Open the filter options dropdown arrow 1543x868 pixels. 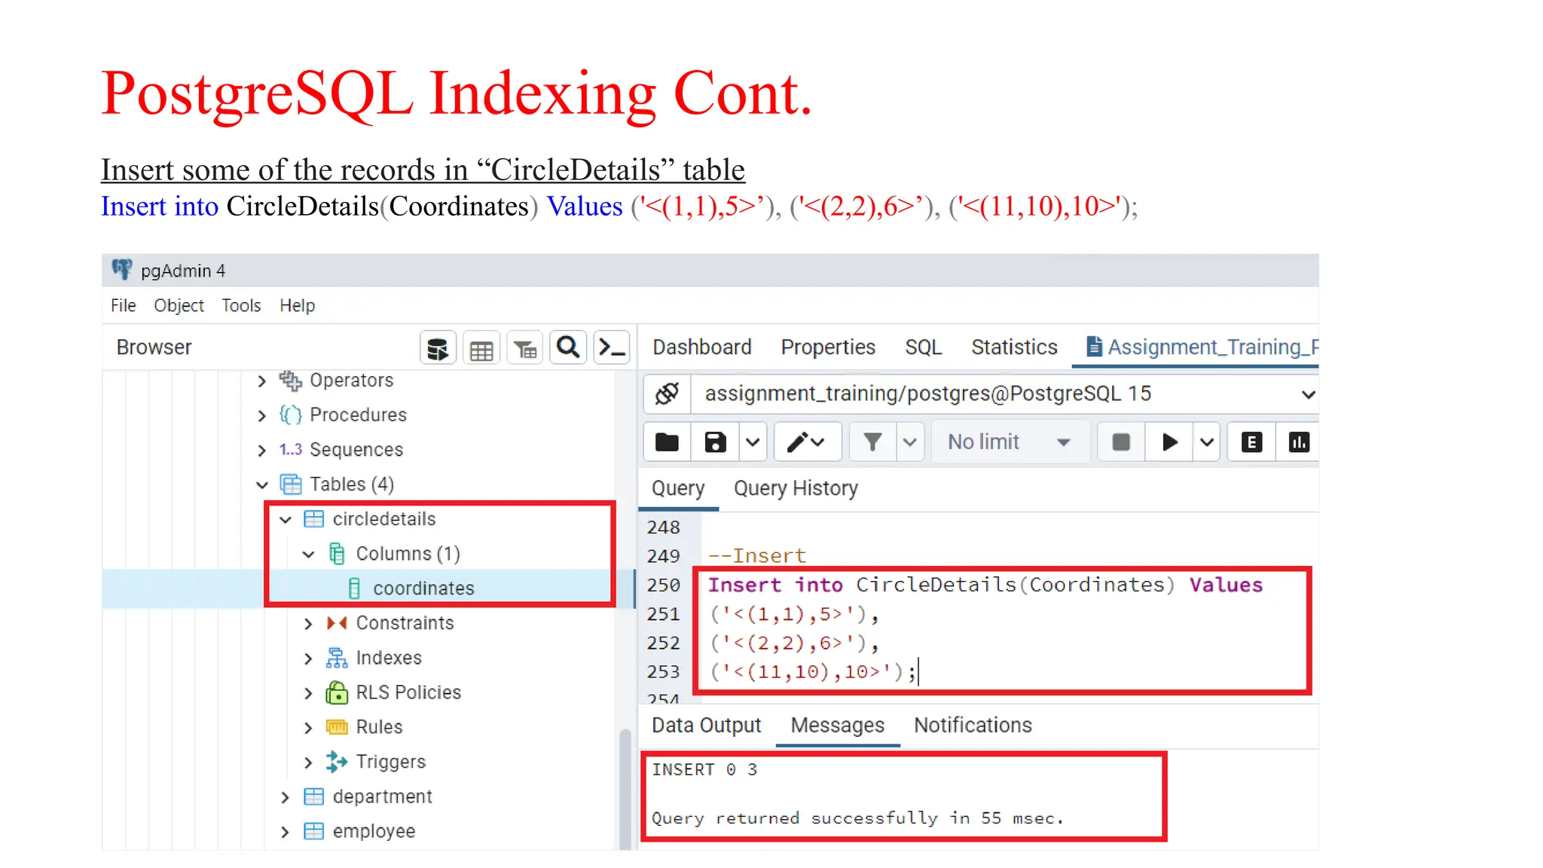pos(910,442)
